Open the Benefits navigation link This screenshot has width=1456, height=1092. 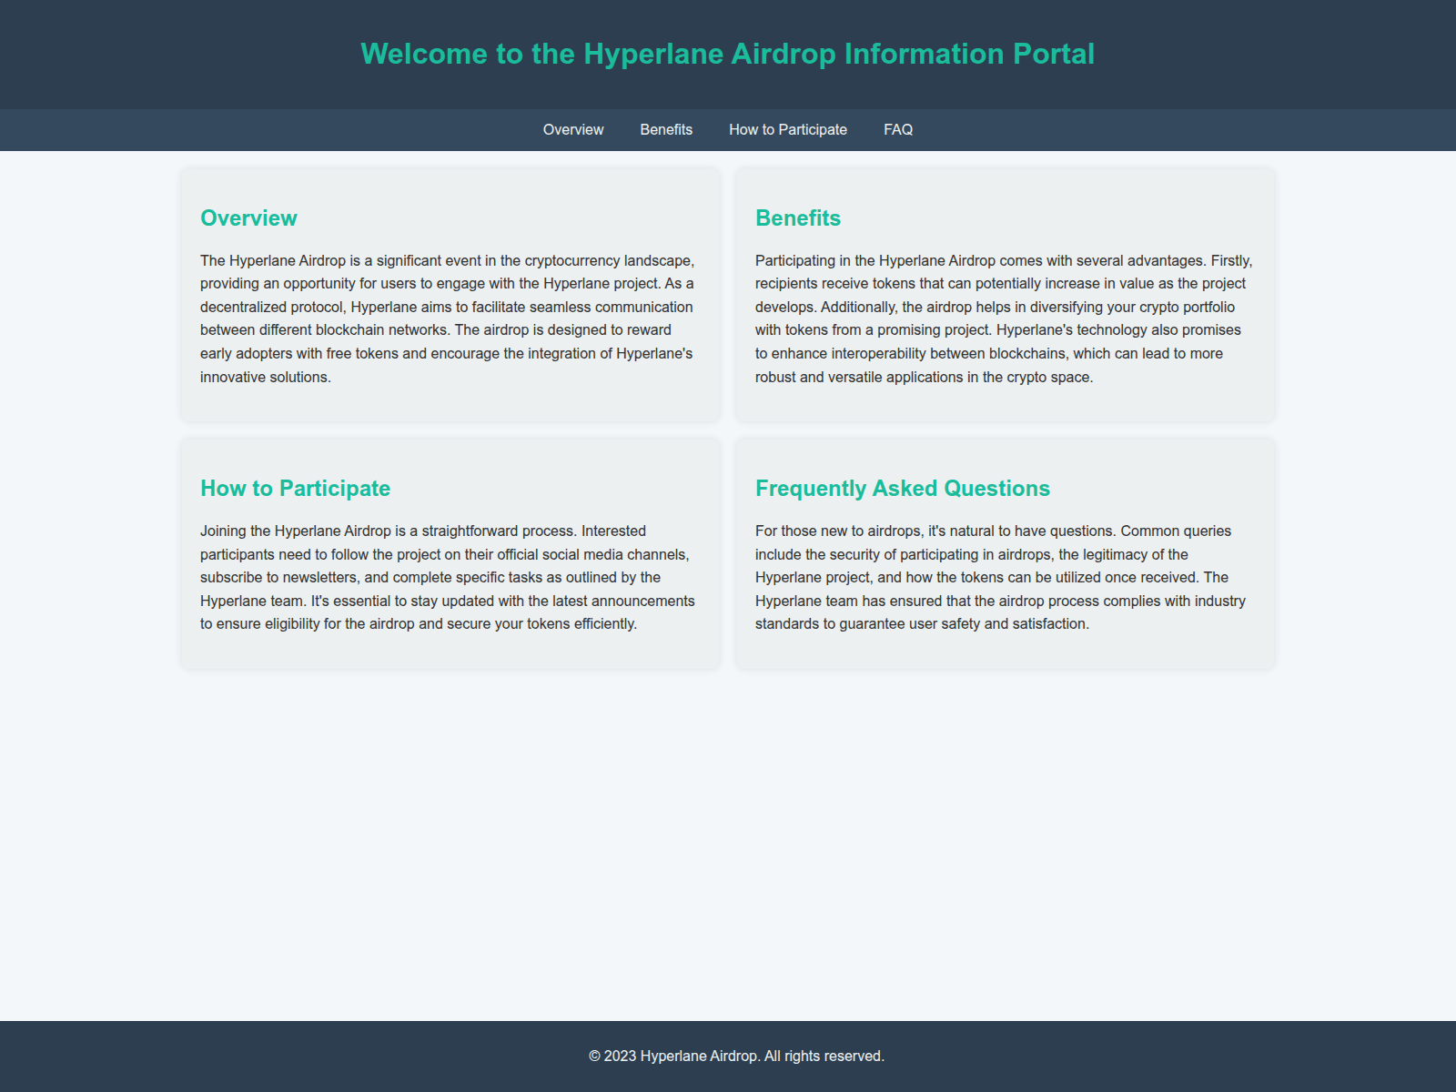[x=666, y=129]
